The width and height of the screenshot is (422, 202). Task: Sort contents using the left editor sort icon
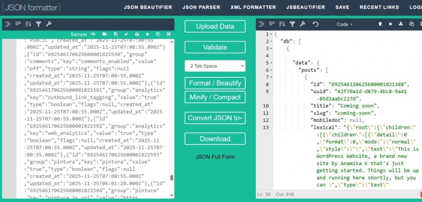coord(28,24)
